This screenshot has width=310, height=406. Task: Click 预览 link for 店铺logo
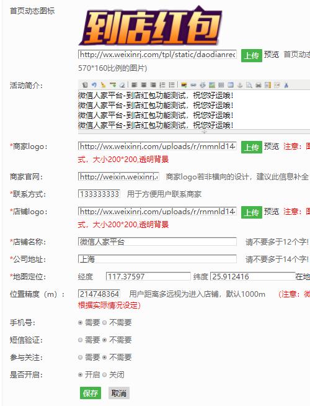[x=272, y=212]
